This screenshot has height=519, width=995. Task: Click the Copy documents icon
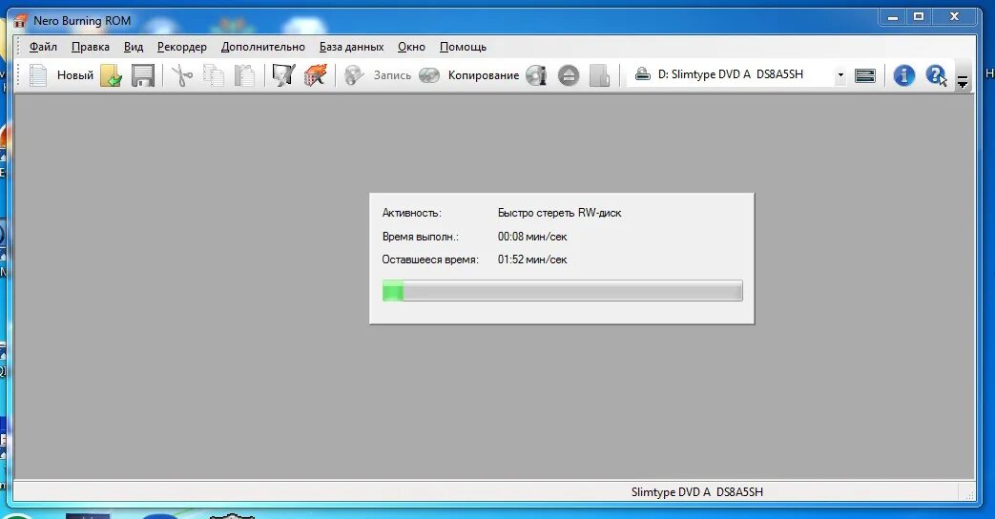(214, 75)
